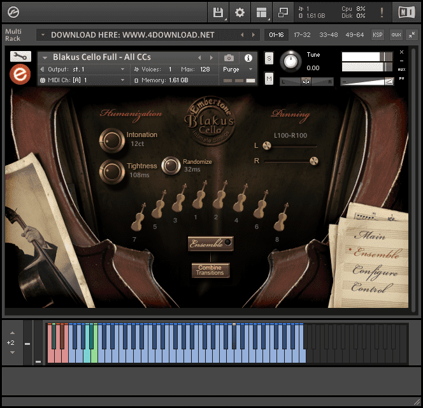
Task: Show instrument info icon
Action: (248, 58)
